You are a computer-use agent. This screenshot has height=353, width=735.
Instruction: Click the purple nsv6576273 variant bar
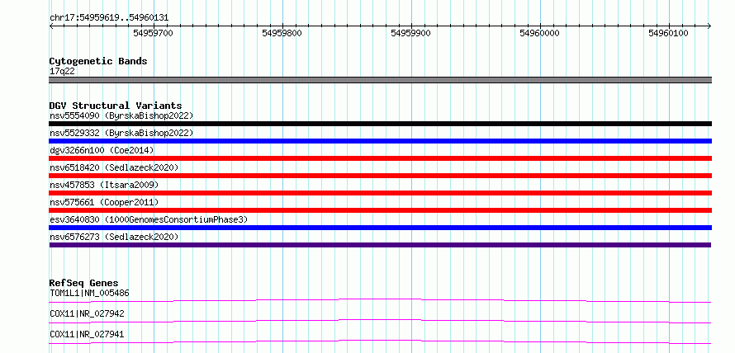(x=380, y=245)
